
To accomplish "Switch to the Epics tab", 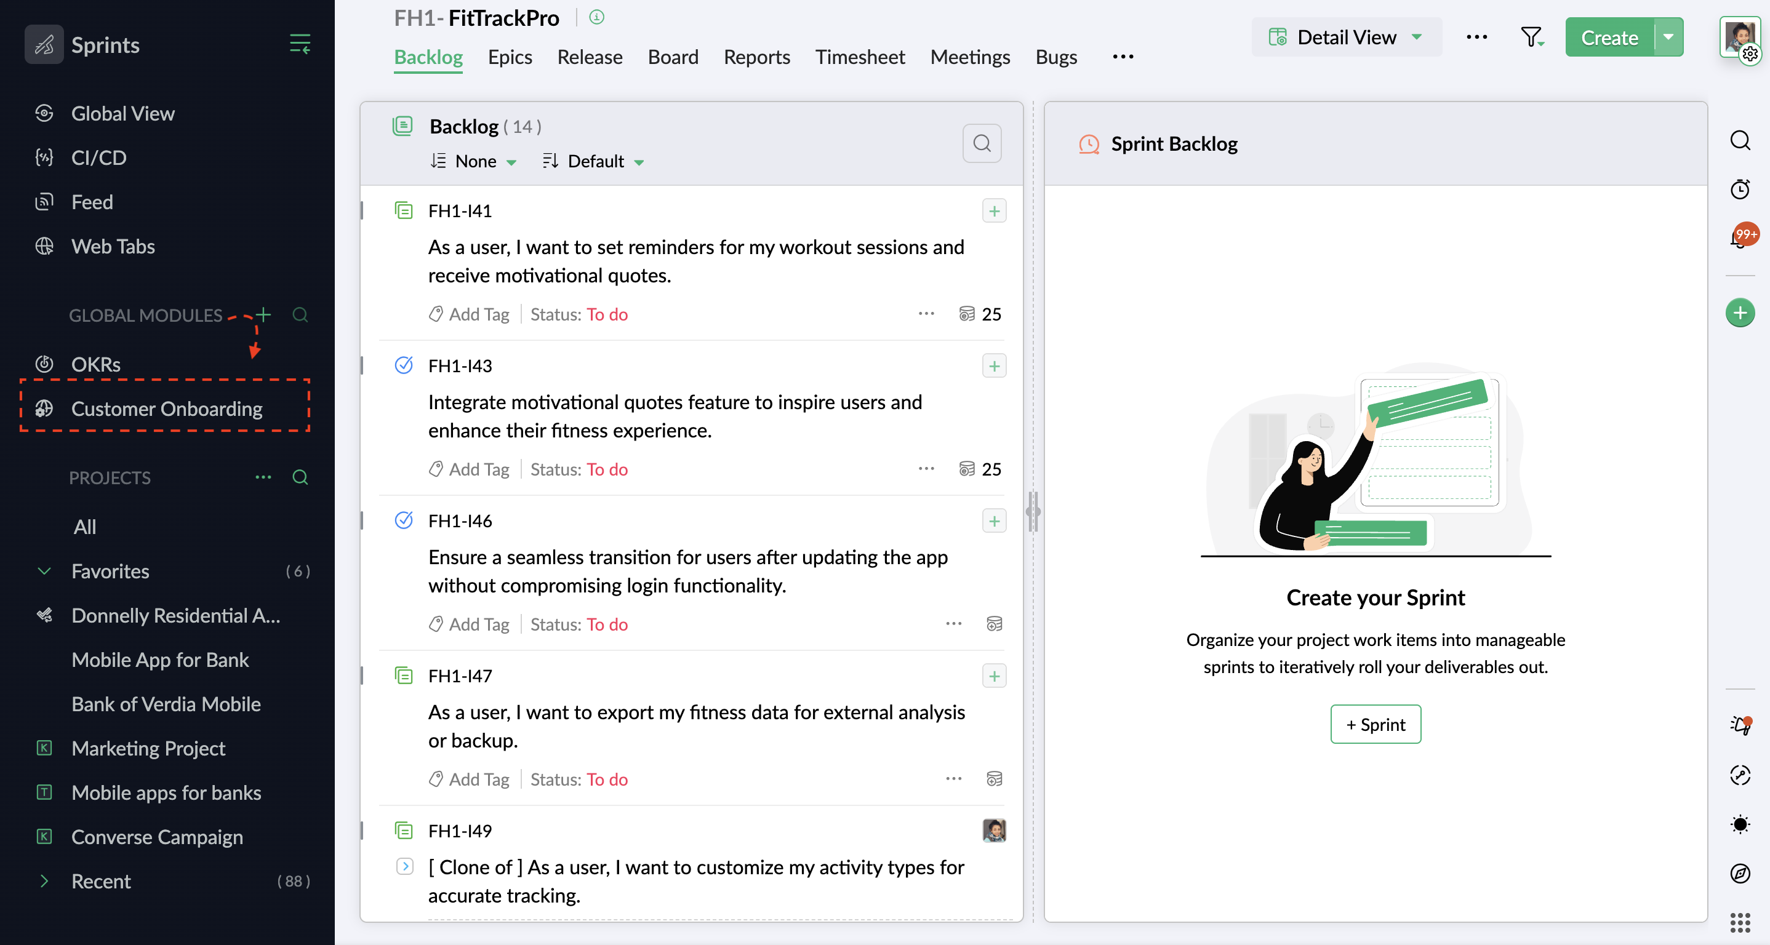I will click(x=510, y=57).
